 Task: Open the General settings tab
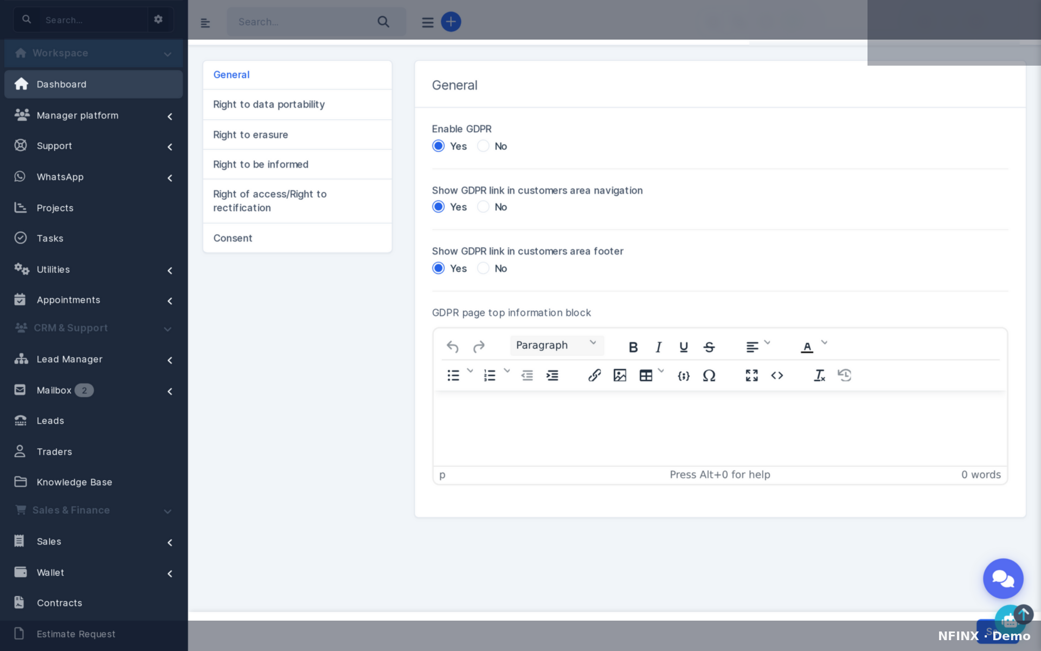(297, 75)
